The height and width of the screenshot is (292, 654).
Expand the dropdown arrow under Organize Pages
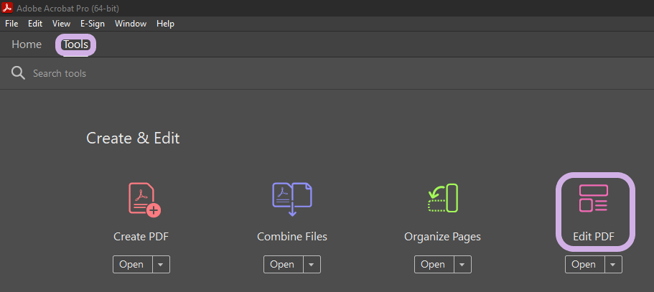pos(462,265)
